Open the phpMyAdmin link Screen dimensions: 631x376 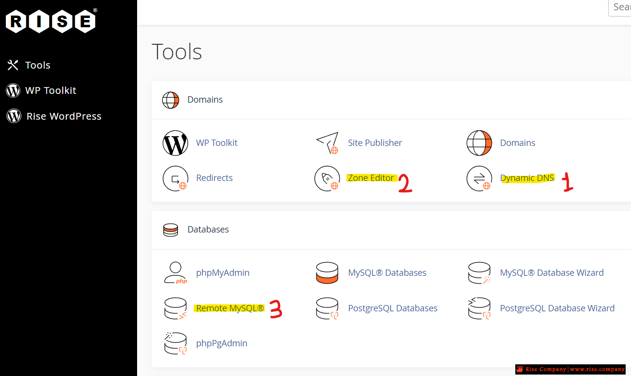coord(223,273)
